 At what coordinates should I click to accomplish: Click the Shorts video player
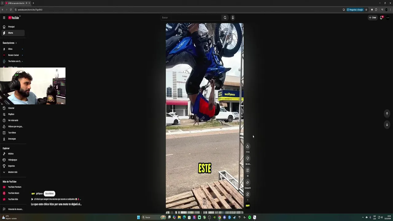pyautogui.click(x=205, y=116)
